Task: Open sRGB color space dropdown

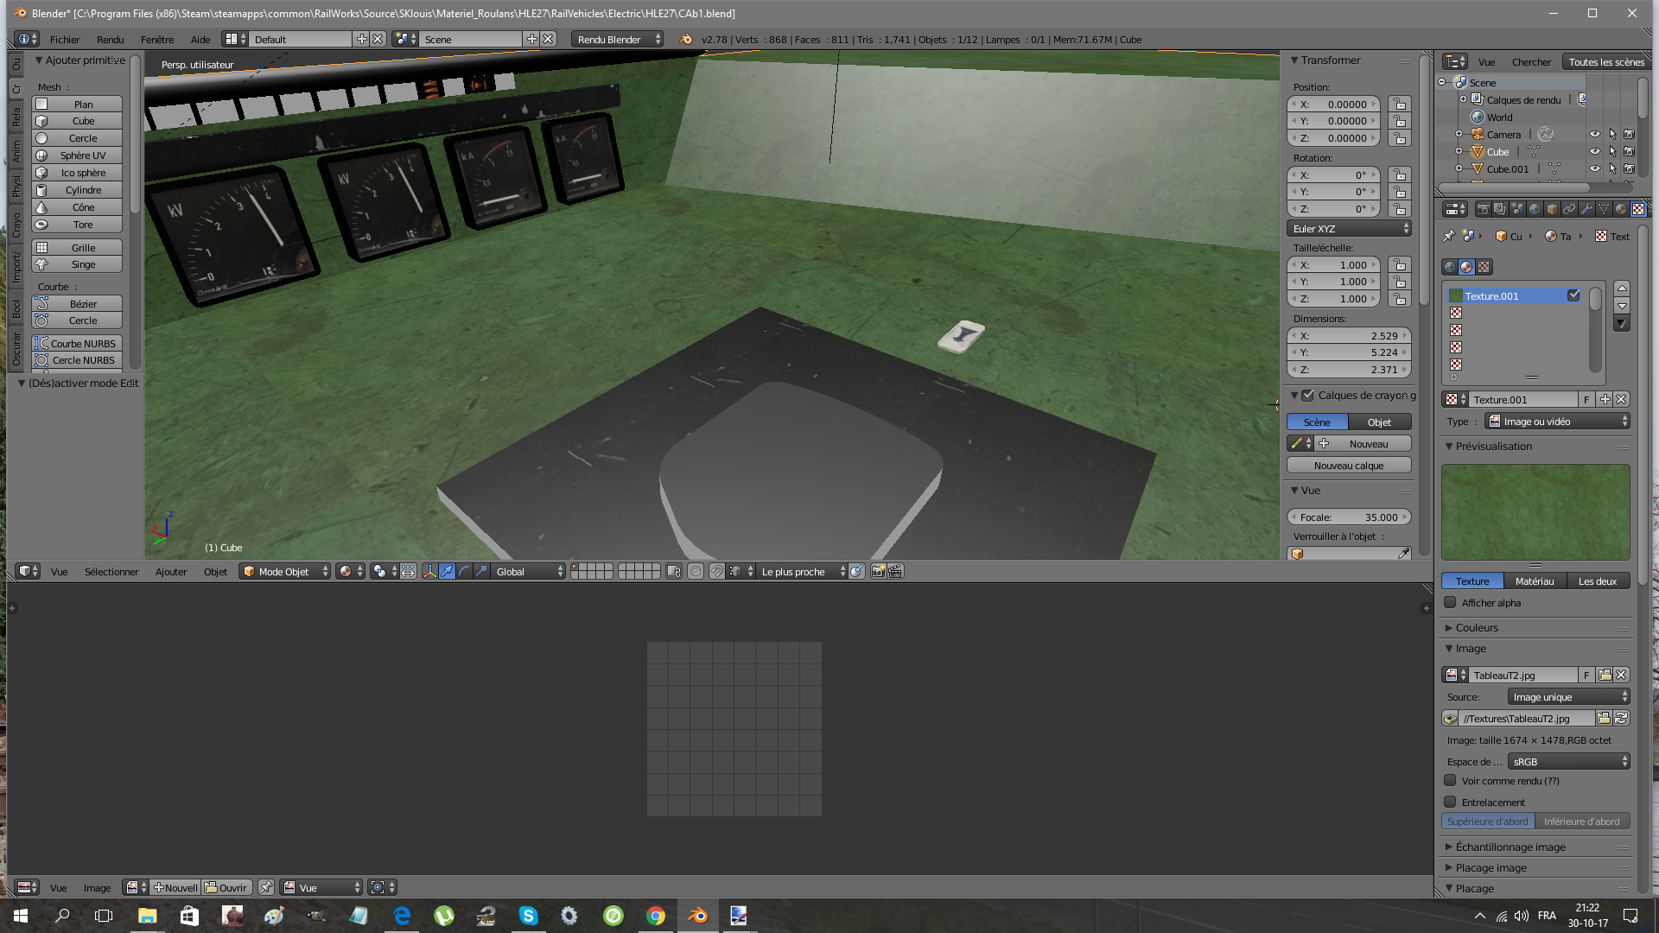Action: (1568, 761)
